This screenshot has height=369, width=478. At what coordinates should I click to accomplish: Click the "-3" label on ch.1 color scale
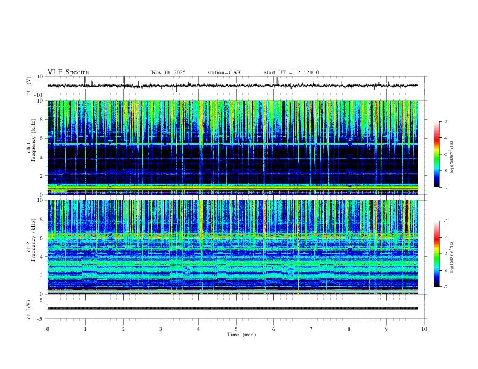point(445,121)
